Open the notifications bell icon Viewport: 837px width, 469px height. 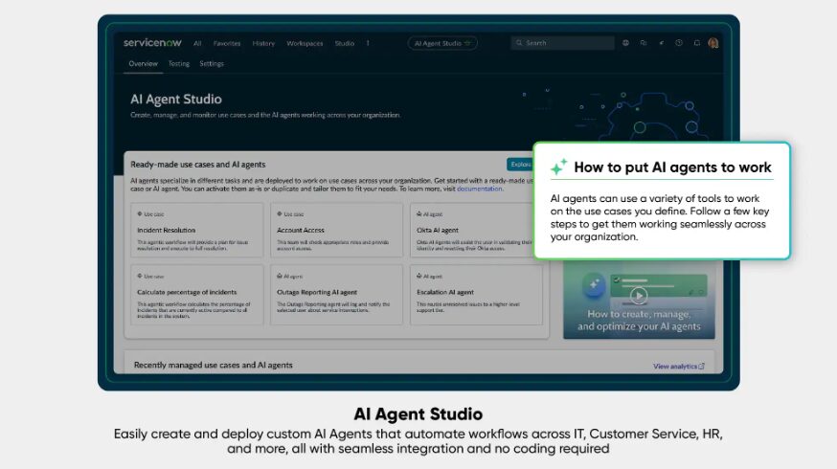[696, 43]
